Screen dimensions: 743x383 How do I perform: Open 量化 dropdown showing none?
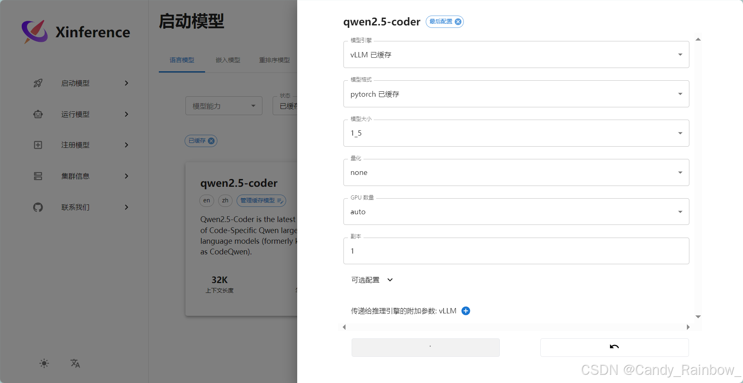(x=516, y=172)
